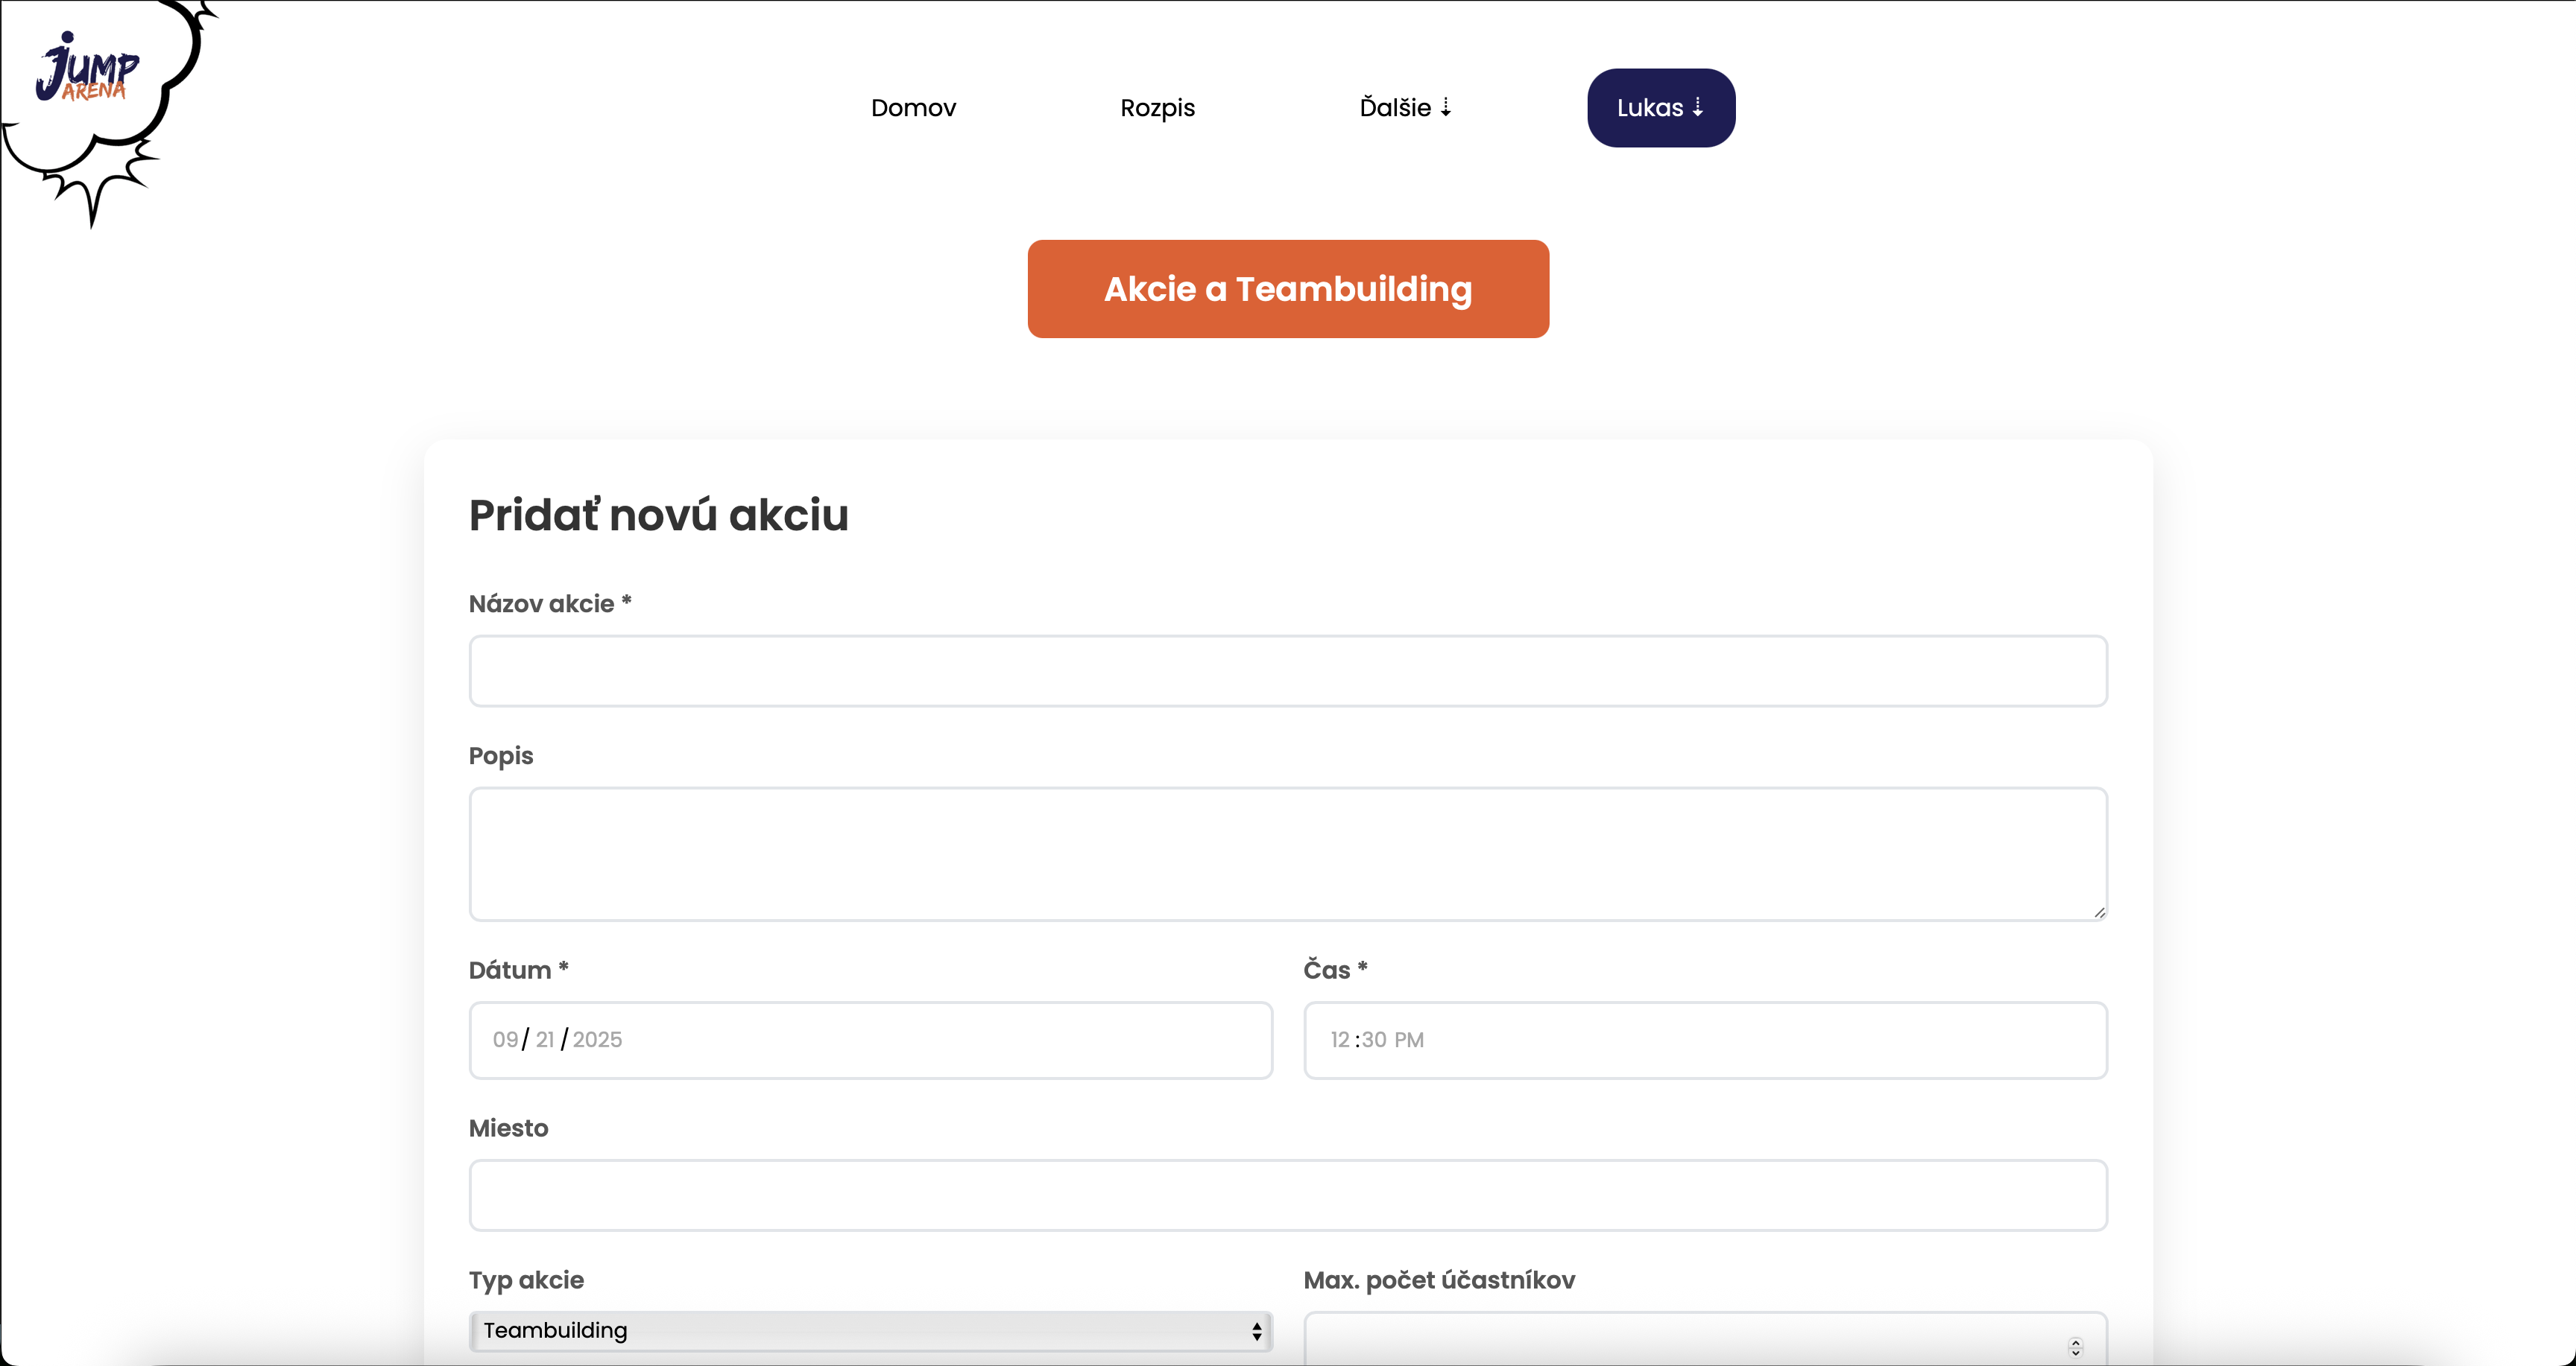Click the Miesto label

click(508, 1128)
